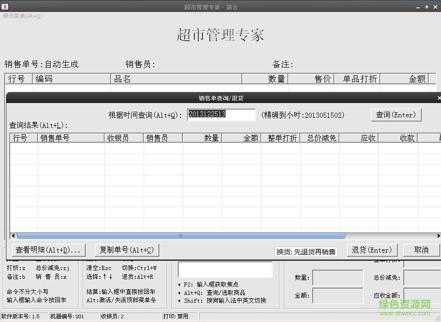This screenshot has height=322, width=441.
Task: Click the 退货(Enter) return button
Action: point(372,250)
